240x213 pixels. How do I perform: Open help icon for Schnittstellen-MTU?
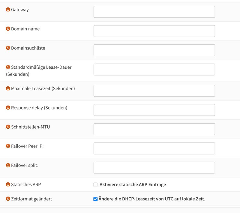(x=8, y=127)
